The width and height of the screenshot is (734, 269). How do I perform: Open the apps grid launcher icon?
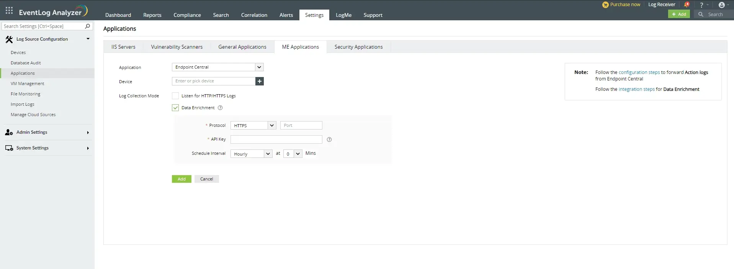click(9, 11)
